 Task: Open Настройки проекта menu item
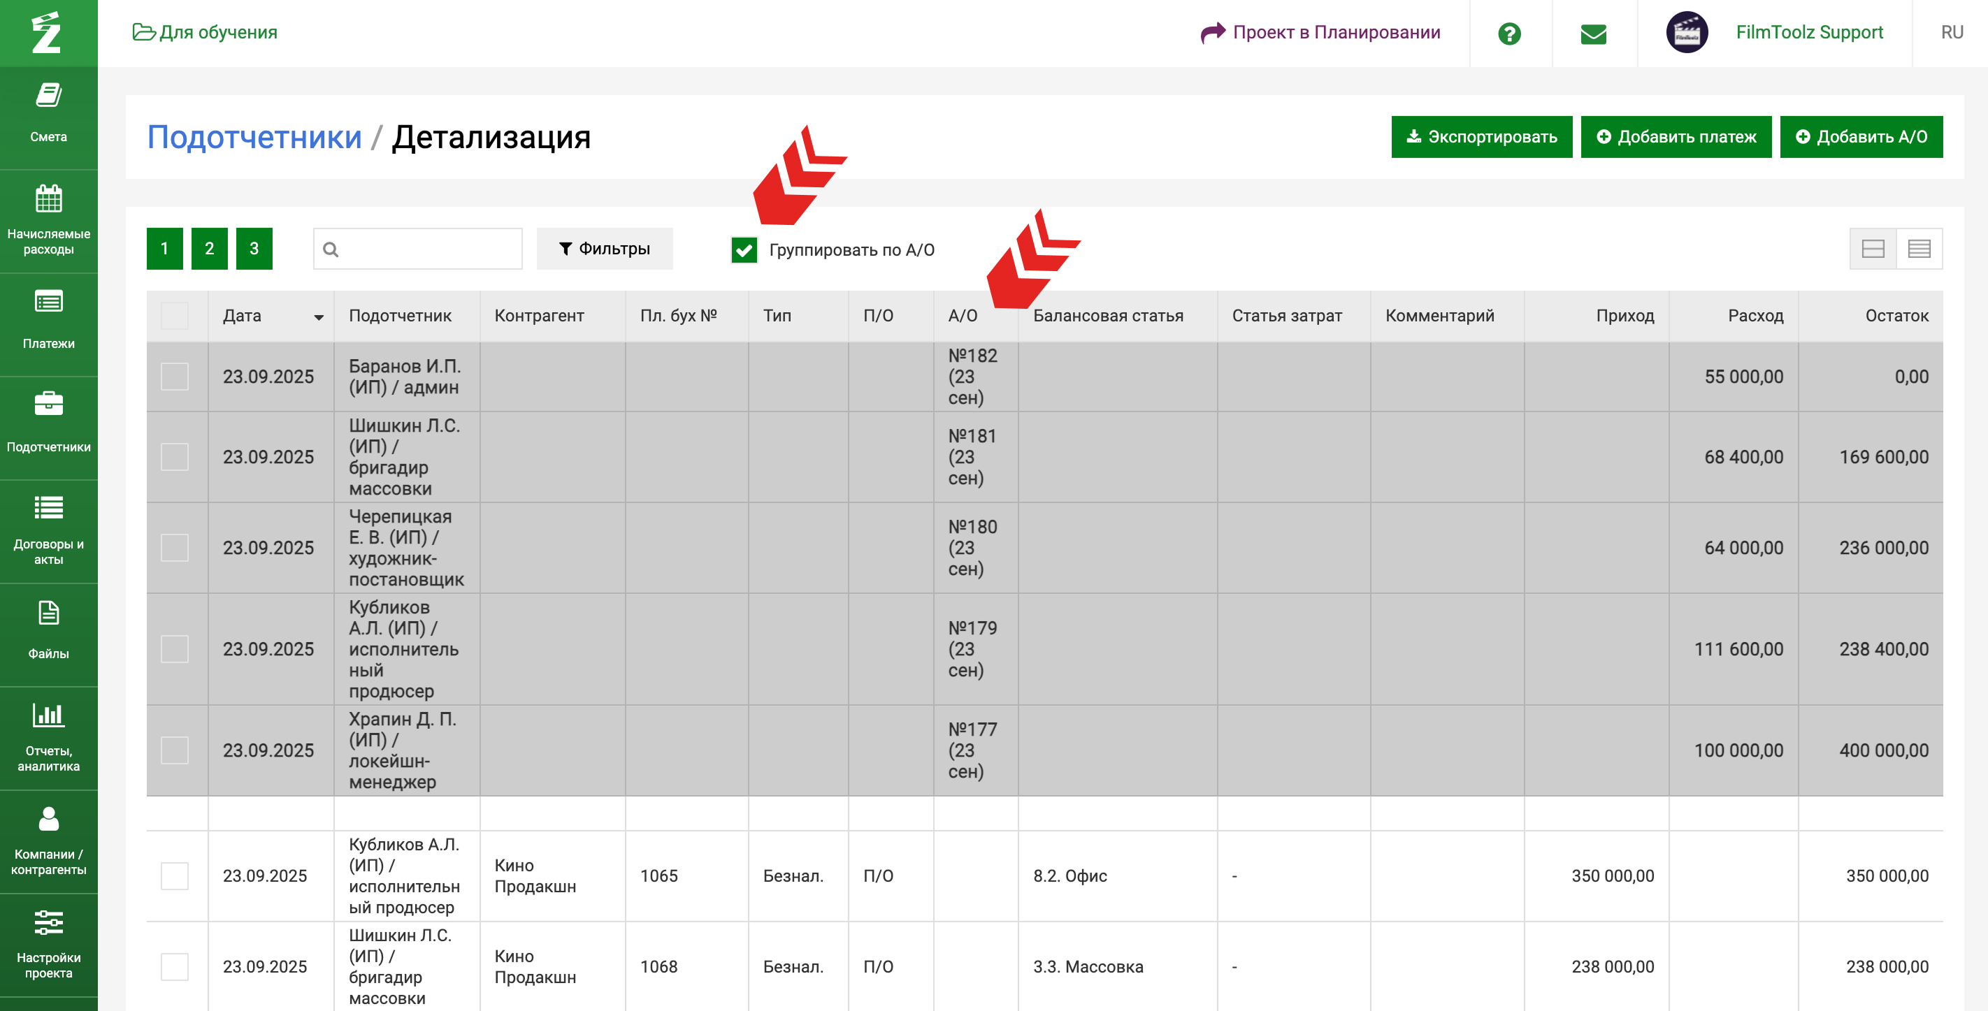[49, 943]
